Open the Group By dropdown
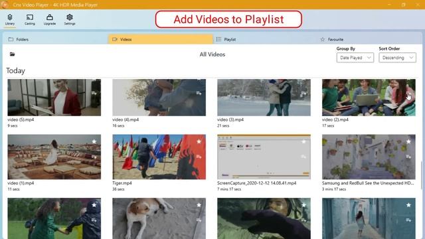The image size is (425, 239). 355,58
